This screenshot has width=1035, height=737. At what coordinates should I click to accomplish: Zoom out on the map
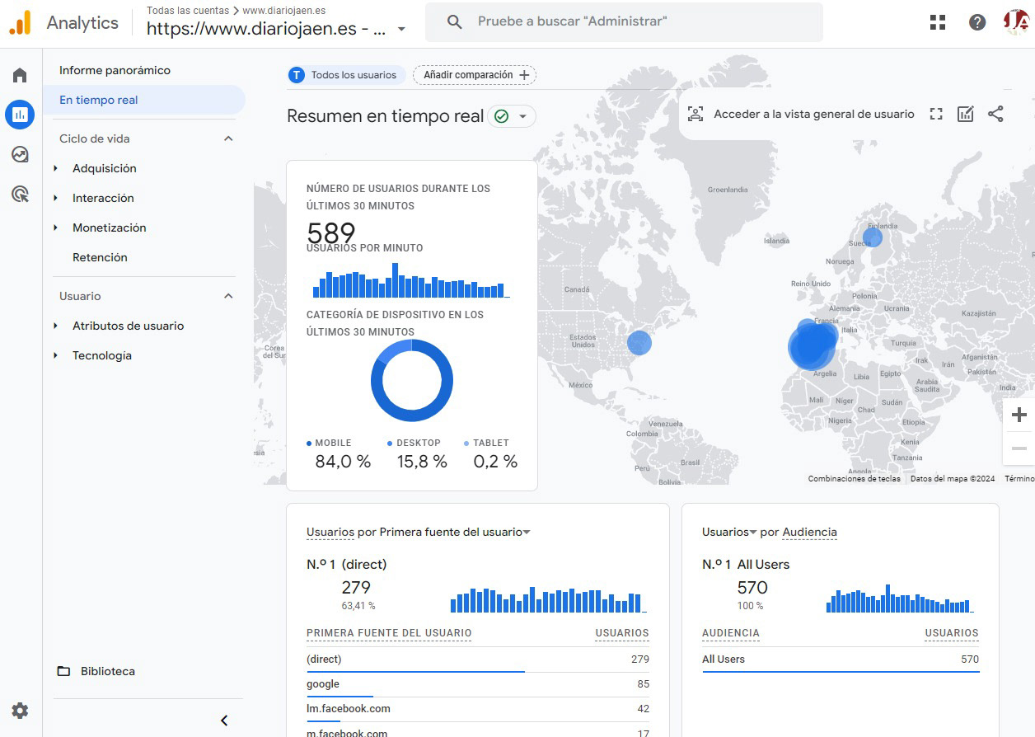click(x=1019, y=448)
